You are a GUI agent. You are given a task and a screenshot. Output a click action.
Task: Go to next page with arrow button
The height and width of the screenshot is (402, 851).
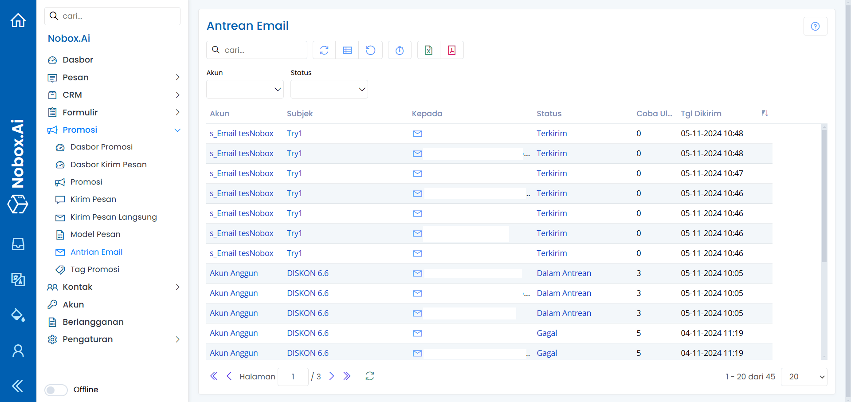(x=332, y=376)
